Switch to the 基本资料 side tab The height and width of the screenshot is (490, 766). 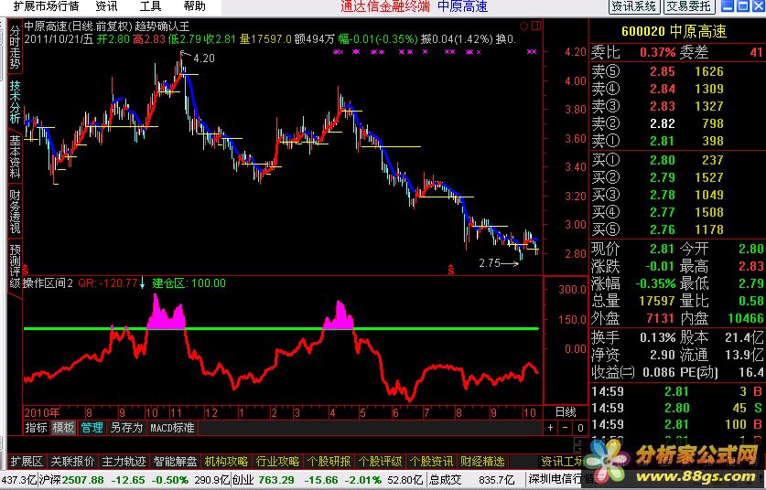[16, 156]
